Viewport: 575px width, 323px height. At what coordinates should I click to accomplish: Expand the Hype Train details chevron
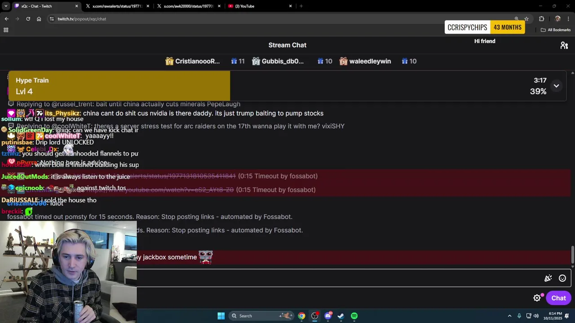tap(556, 86)
